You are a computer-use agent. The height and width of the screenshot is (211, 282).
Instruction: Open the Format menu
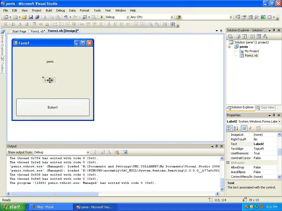pos(85,10)
